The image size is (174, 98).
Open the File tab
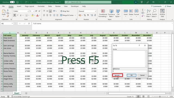pos(3,6)
